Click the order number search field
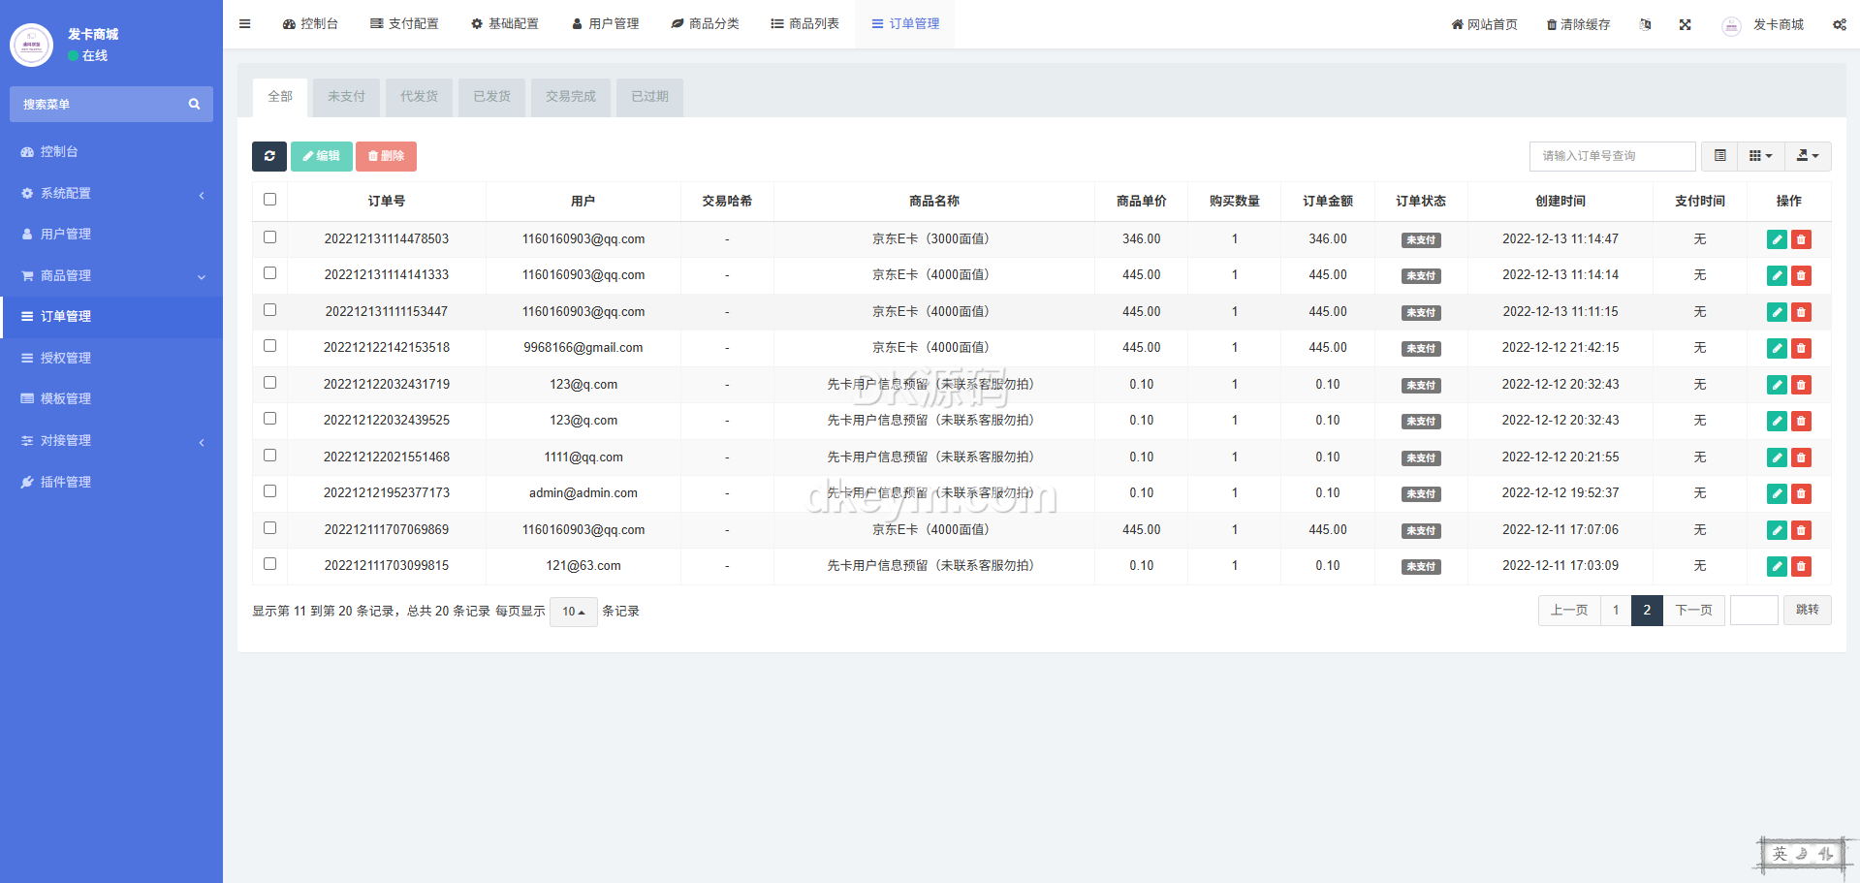 tap(1611, 156)
